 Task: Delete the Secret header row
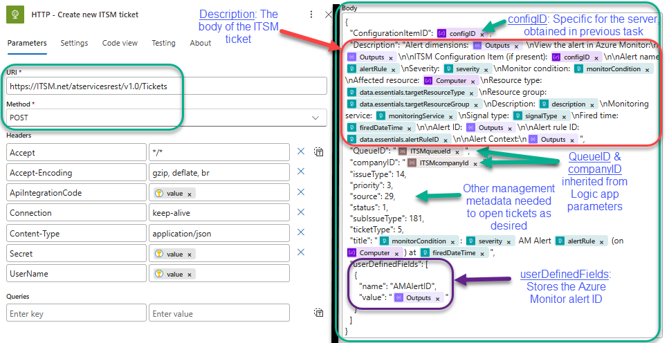301,252
